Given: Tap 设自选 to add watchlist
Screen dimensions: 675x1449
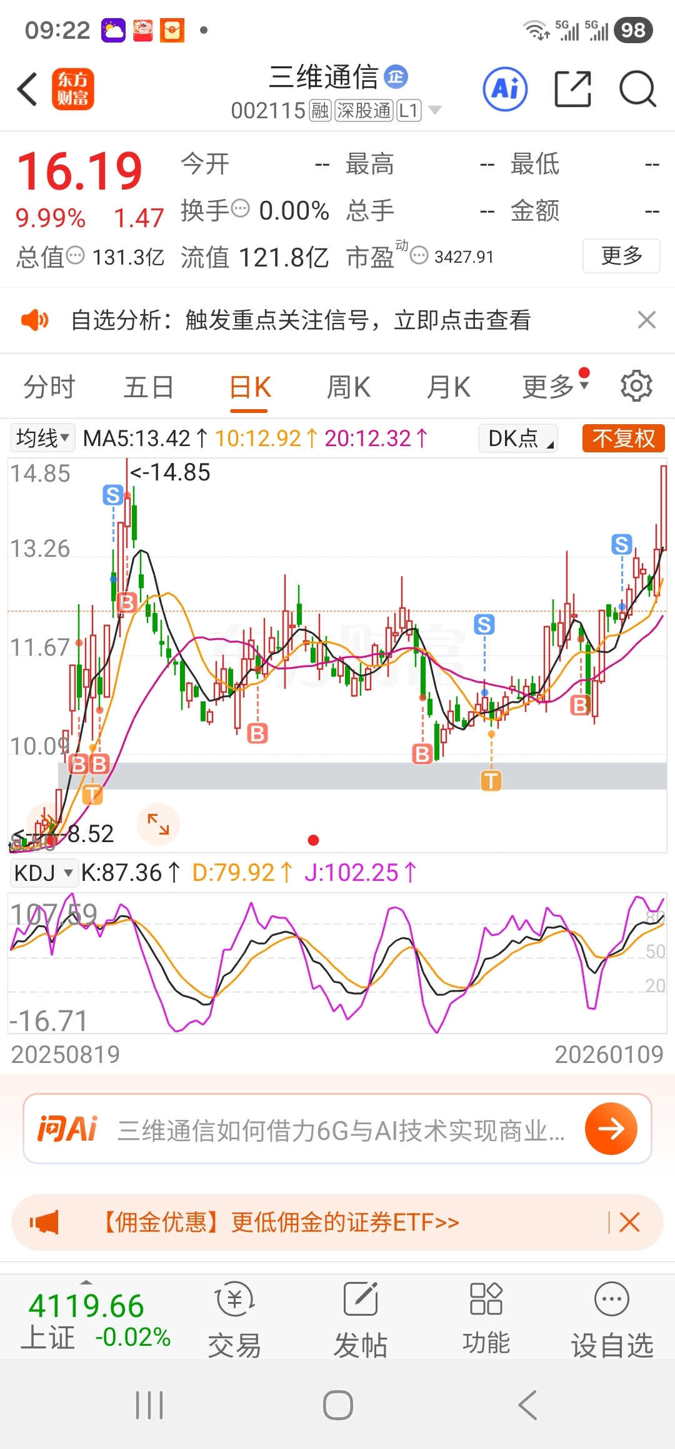Looking at the screenshot, I should click(x=612, y=1319).
